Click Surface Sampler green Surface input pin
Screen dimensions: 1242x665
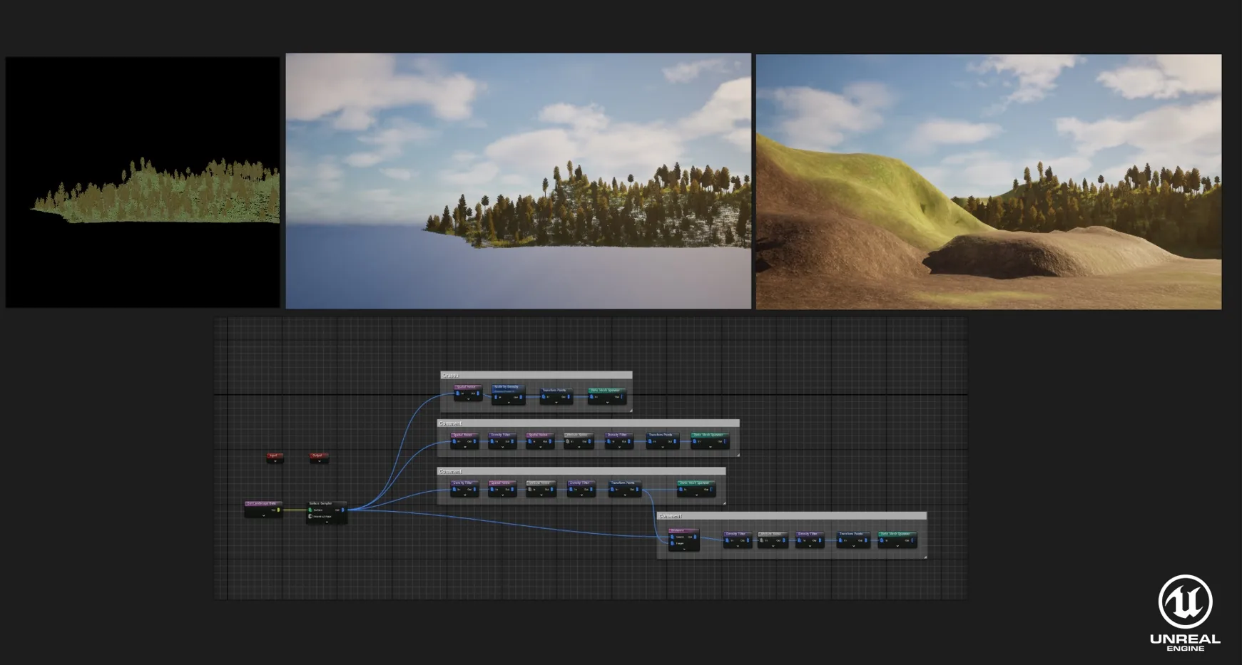coord(310,510)
